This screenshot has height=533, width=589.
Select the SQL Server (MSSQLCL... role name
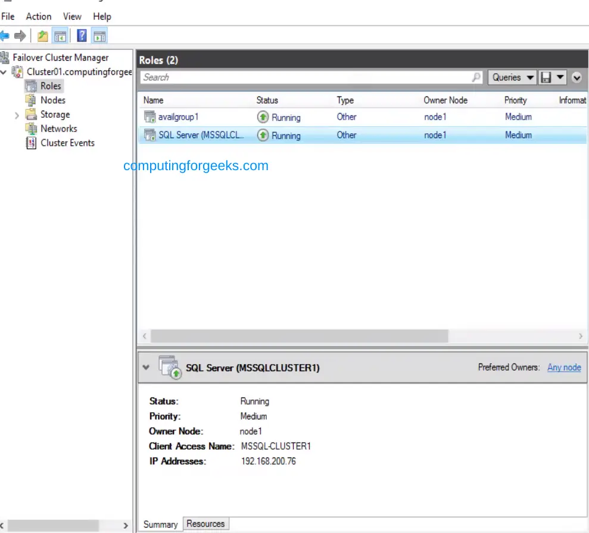tap(201, 135)
